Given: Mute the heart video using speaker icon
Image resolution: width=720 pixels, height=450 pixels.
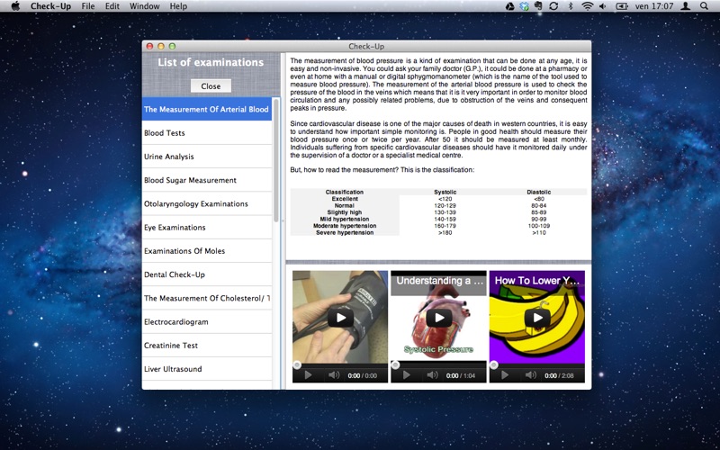Looking at the screenshot, I should point(431,375).
